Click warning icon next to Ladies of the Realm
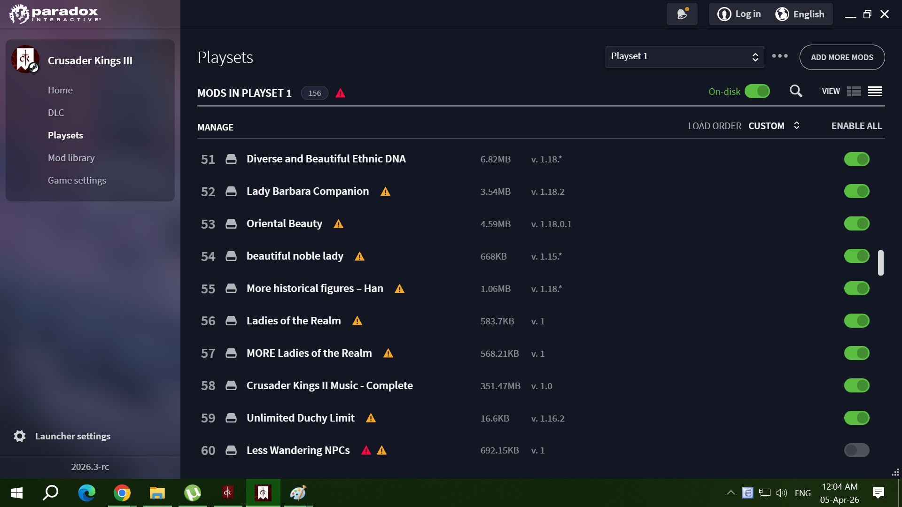 pyautogui.click(x=357, y=321)
